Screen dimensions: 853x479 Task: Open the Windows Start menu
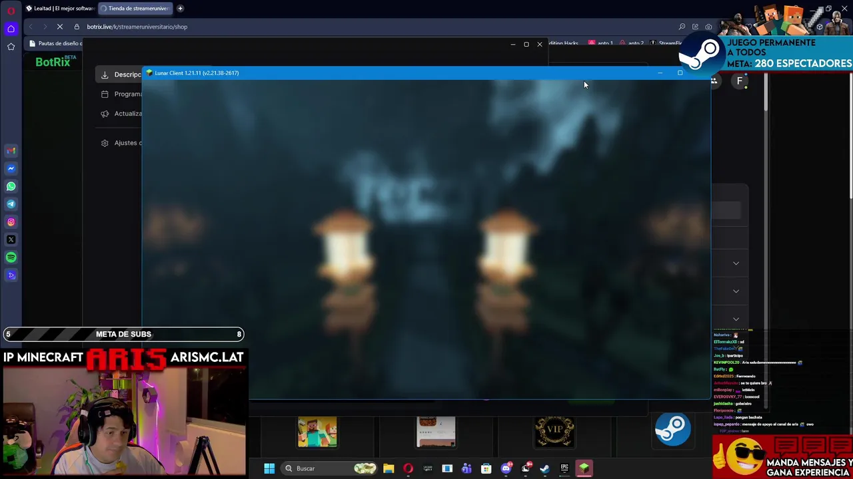pyautogui.click(x=269, y=468)
